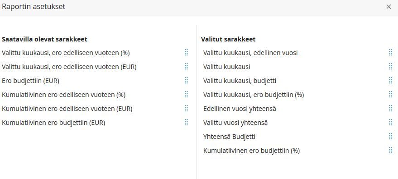Close the Raportin asetukset dialog
The height and width of the screenshot is (179, 398).
click(x=388, y=7)
